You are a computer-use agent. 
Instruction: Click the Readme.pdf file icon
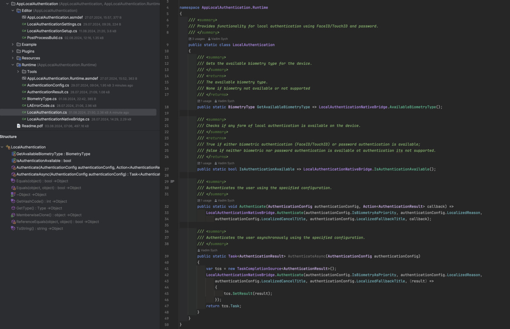pos(18,126)
